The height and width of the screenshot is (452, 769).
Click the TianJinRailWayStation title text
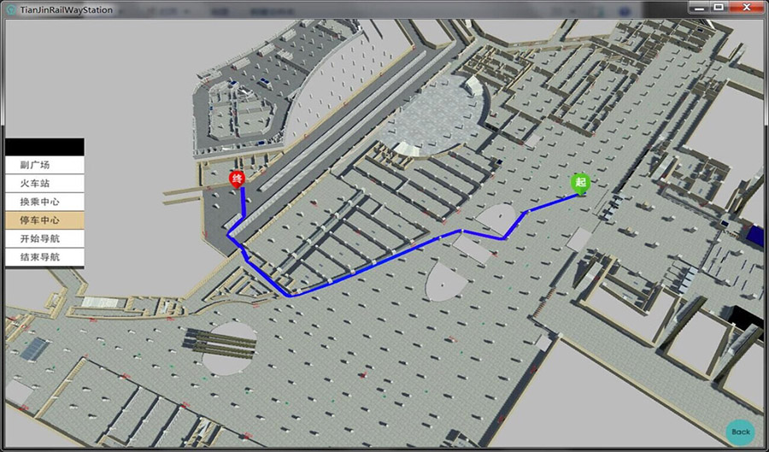point(66,9)
